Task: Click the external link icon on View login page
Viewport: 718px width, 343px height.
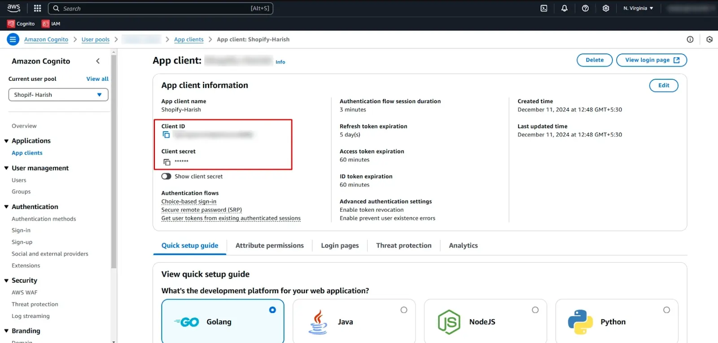Action: click(677, 60)
